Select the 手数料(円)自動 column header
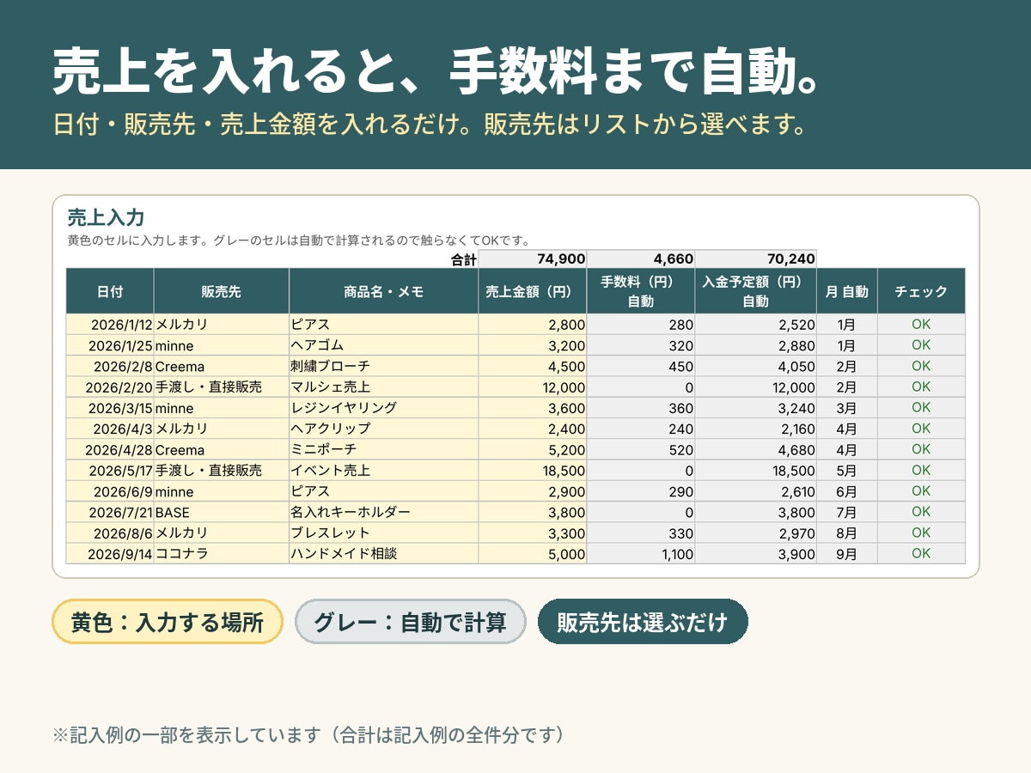The image size is (1031, 773). [641, 291]
